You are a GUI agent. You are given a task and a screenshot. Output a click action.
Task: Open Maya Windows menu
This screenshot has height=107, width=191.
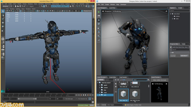[x=30, y=4]
